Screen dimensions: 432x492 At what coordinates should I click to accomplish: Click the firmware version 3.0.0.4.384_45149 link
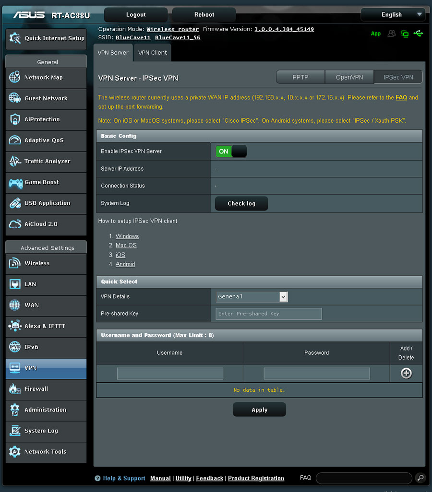pos(284,29)
